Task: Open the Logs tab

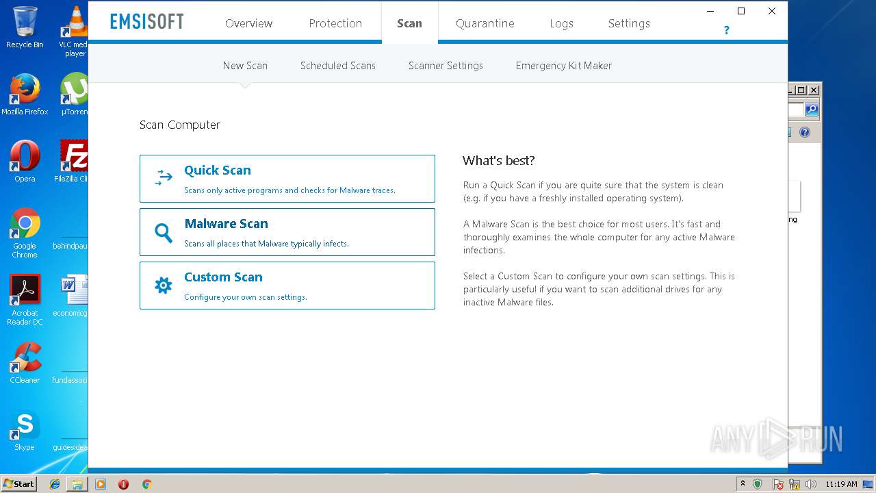Action: coord(561,23)
